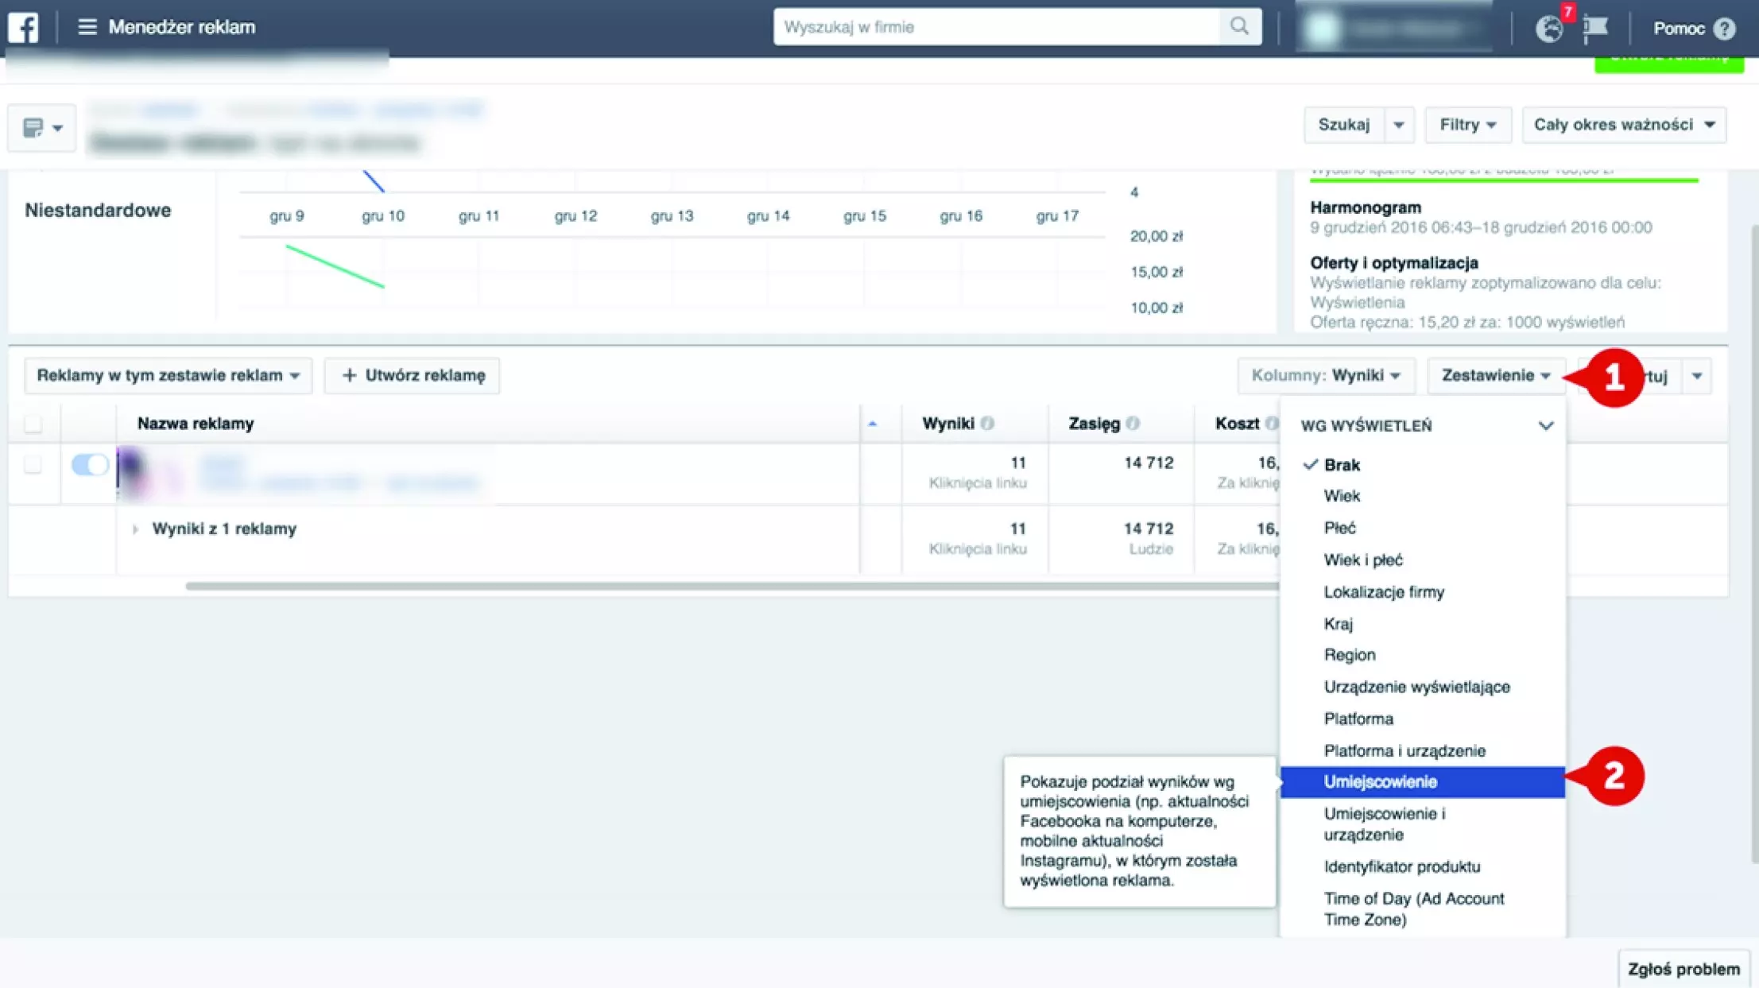Click the Facebook logo icon
This screenshot has width=1759, height=988.
(23, 27)
